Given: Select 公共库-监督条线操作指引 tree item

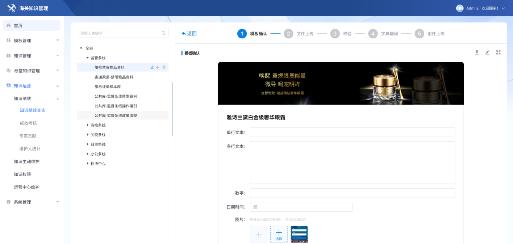Looking at the screenshot, I should pyautogui.click(x=116, y=106).
